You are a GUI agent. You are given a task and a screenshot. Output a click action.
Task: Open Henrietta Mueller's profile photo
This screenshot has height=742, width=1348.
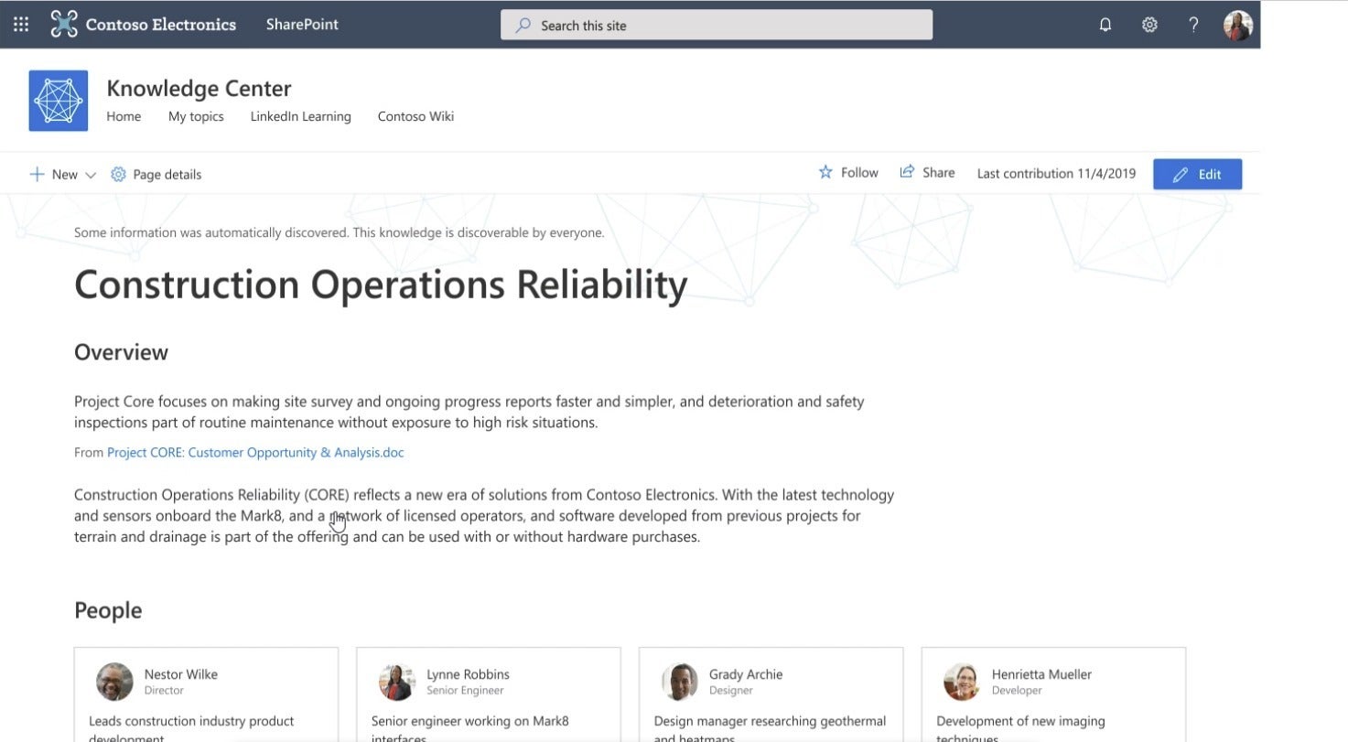pos(962,682)
